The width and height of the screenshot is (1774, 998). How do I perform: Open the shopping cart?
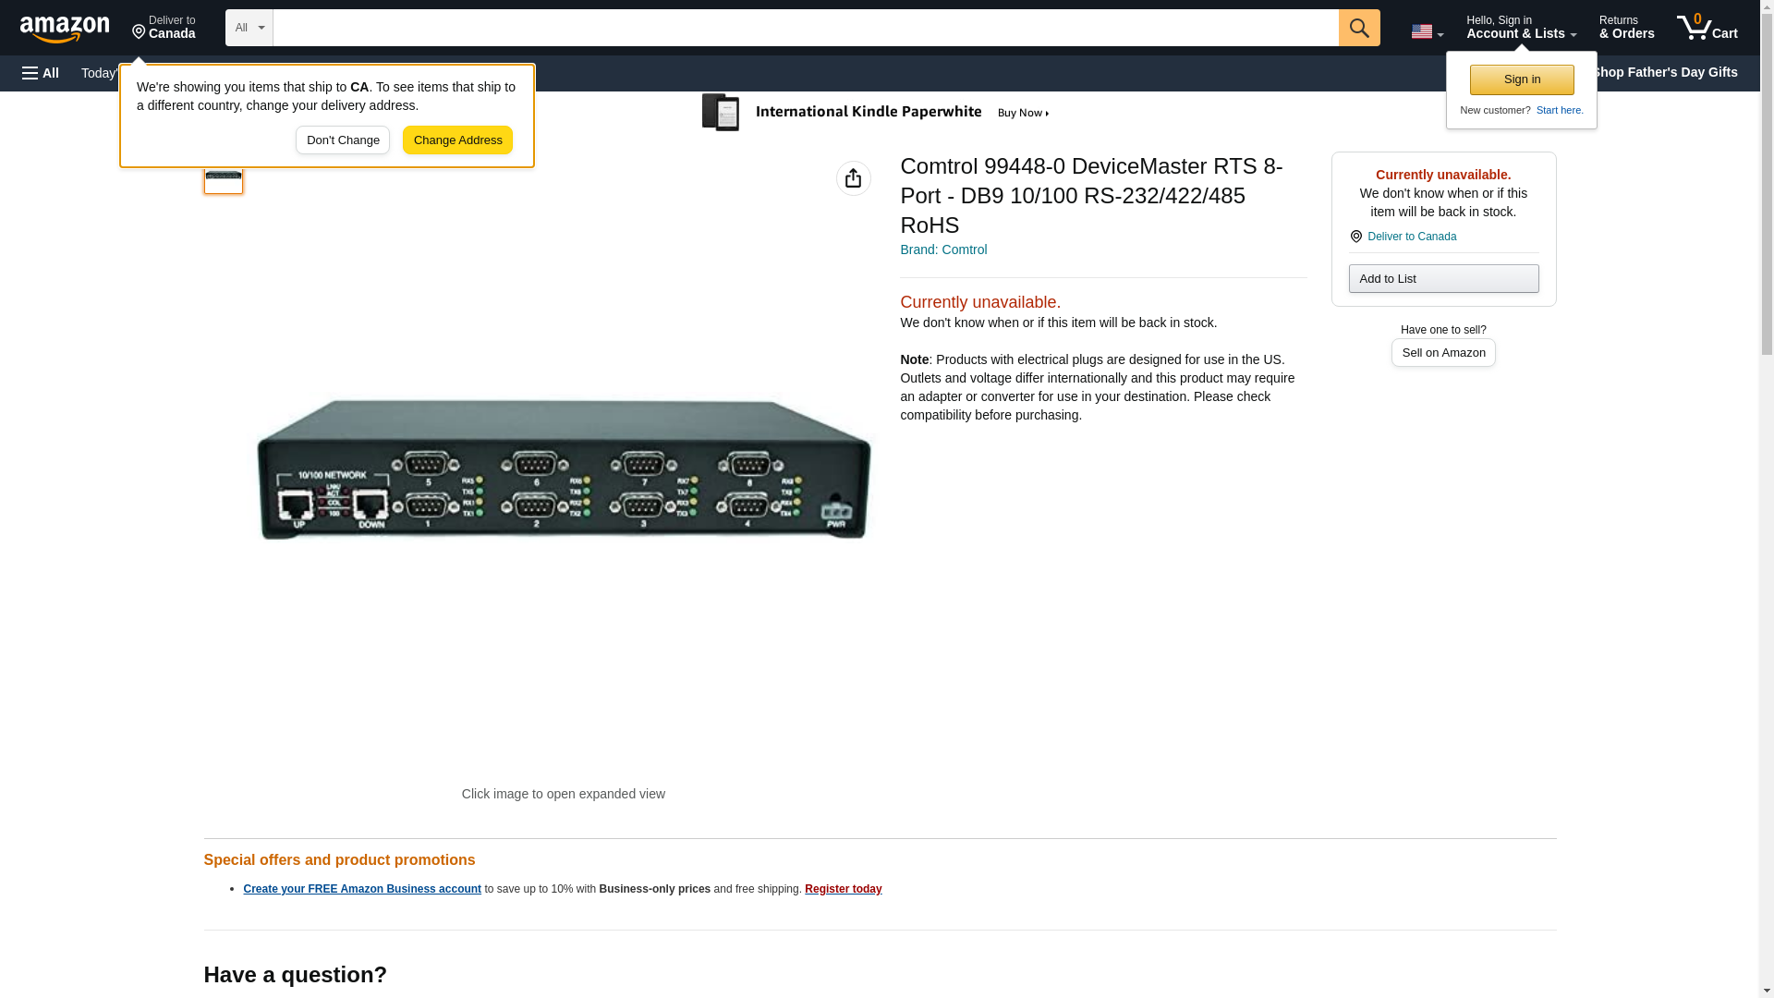pos(1707,28)
